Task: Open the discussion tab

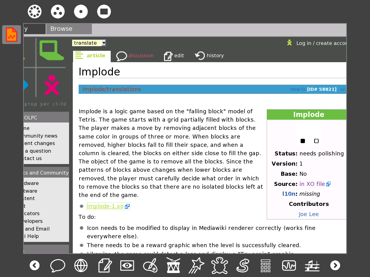Action: pyautogui.click(x=135, y=56)
